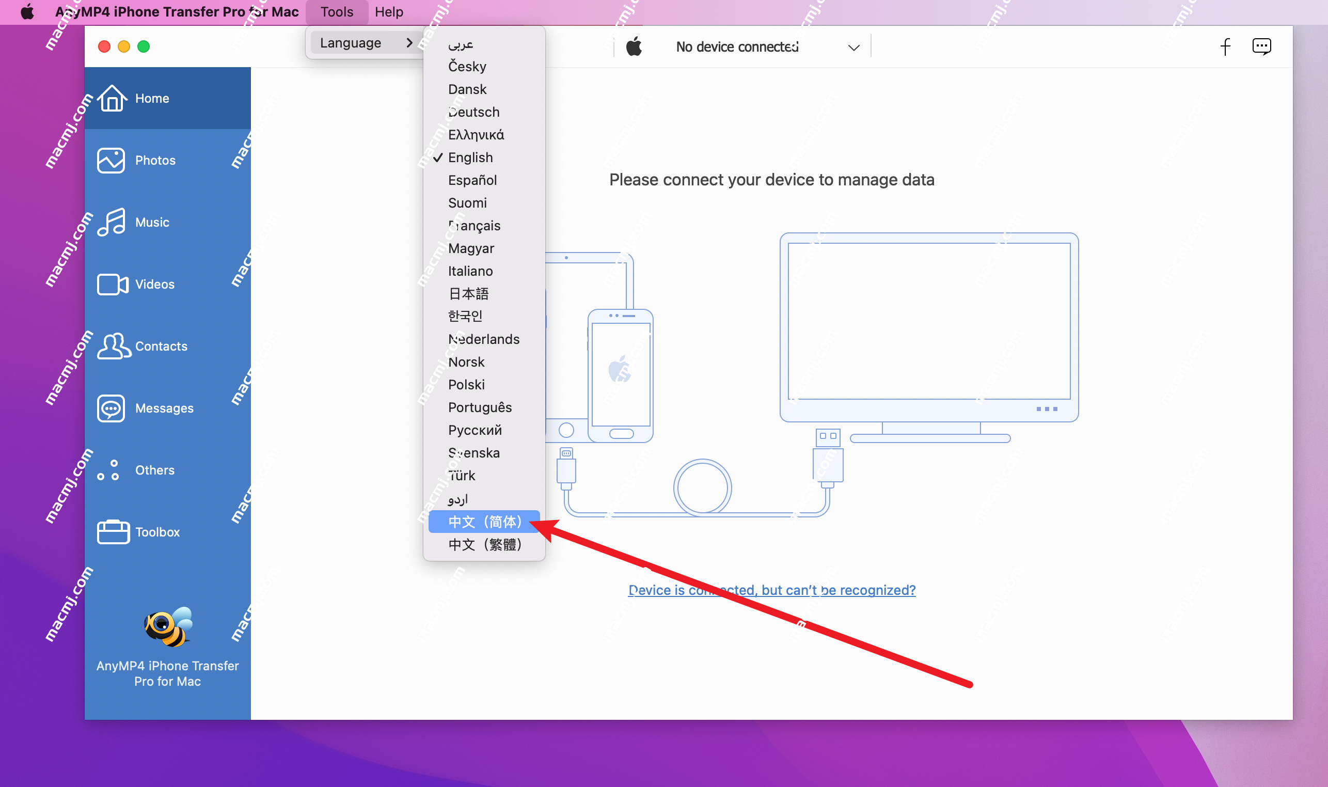The height and width of the screenshot is (787, 1328).
Task: Click the Contacts label in sidebar
Action: 161,347
